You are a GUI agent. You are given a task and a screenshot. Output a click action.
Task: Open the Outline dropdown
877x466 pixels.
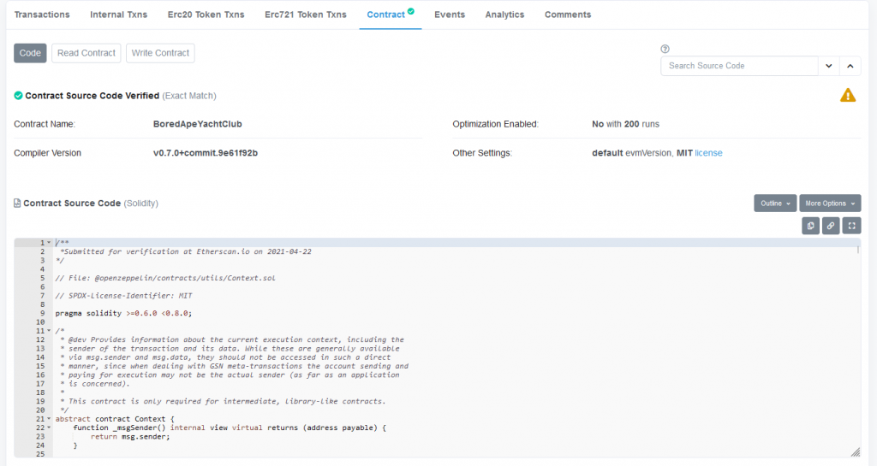(x=774, y=204)
